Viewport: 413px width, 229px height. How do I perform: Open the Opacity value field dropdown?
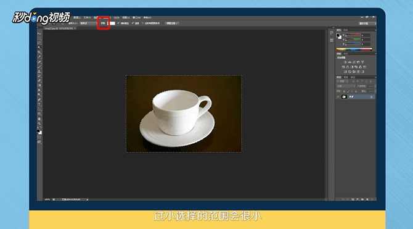click(375, 86)
